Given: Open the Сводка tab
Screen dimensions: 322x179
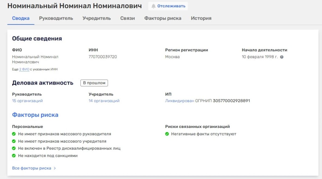Looking at the screenshot, I should click(x=21, y=18).
